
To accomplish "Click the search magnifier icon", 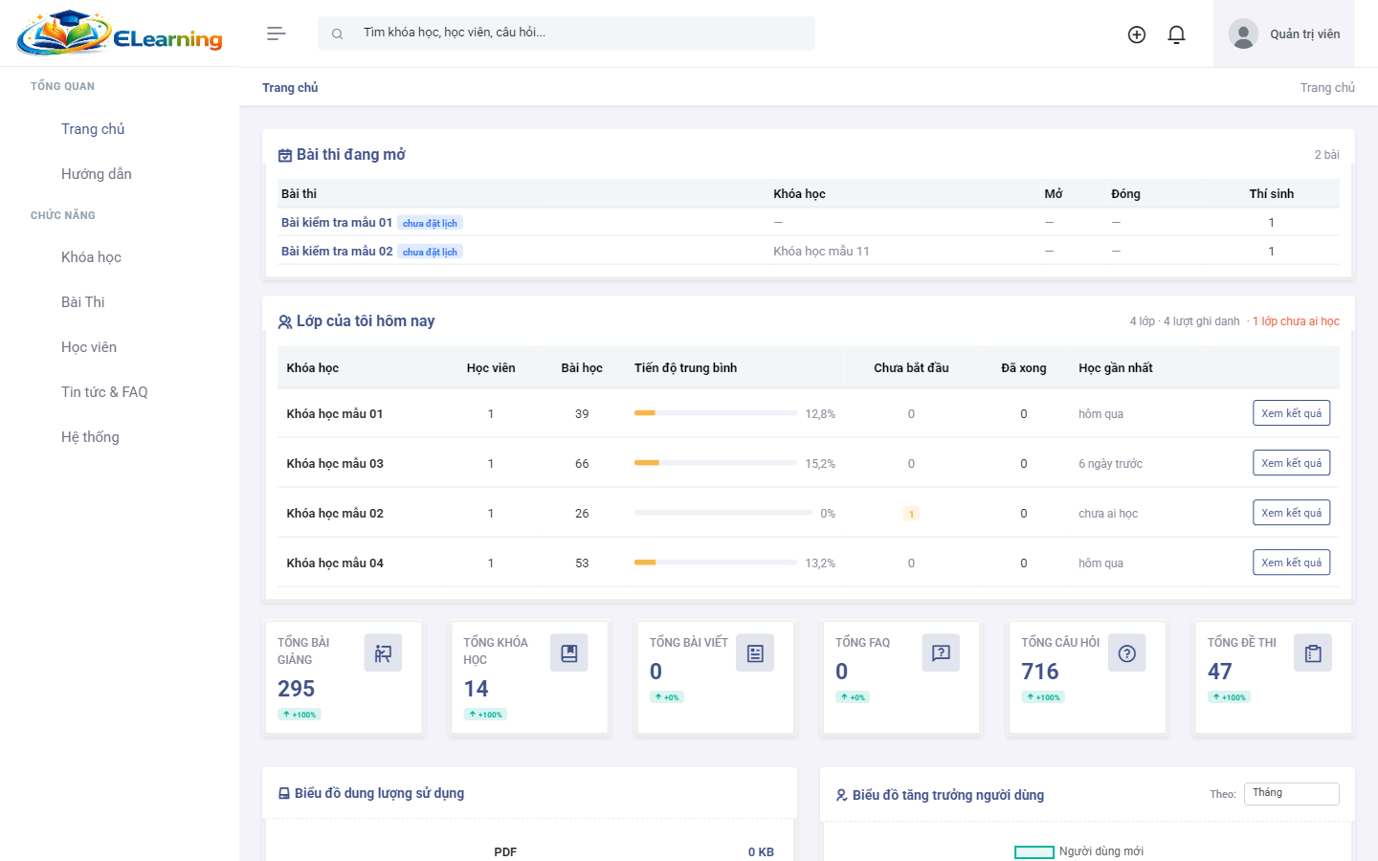I will (337, 33).
